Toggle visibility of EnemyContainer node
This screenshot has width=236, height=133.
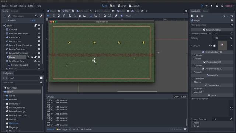[39, 49]
